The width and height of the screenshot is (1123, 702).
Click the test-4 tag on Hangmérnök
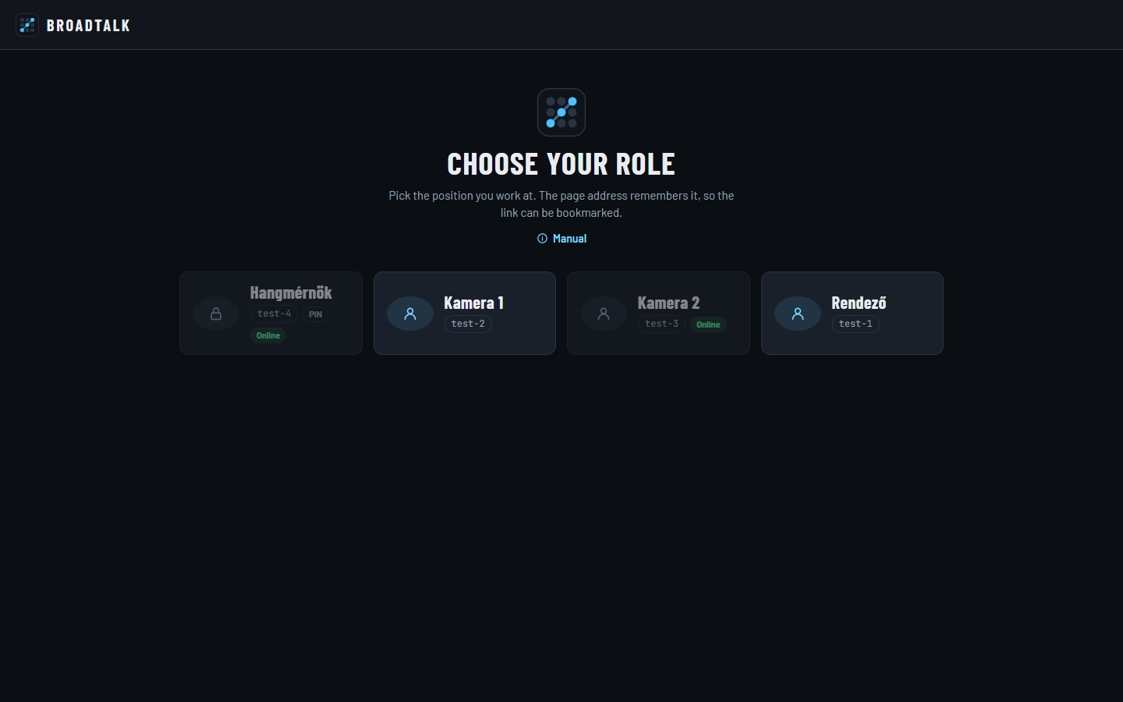274,314
